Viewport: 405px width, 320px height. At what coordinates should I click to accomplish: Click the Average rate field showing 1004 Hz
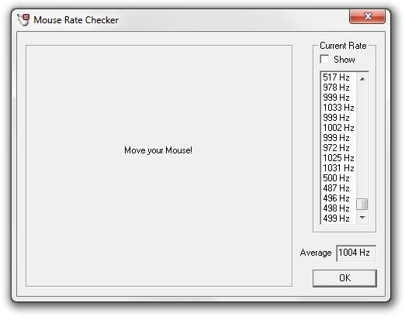pyautogui.click(x=356, y=253)
